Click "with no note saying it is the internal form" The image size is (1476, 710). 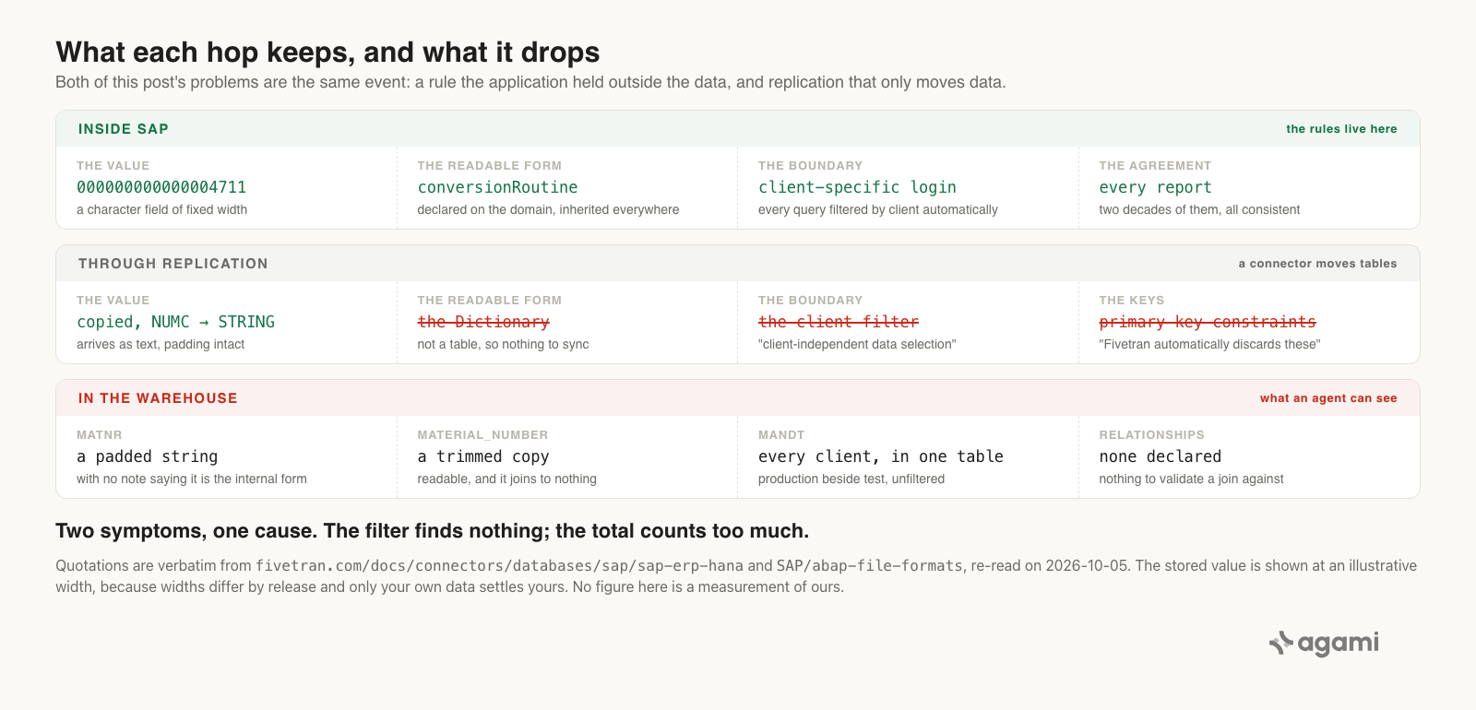click(x=192, y=479)
